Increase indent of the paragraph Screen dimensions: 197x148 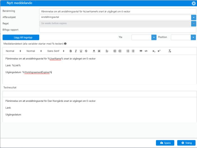120,51
